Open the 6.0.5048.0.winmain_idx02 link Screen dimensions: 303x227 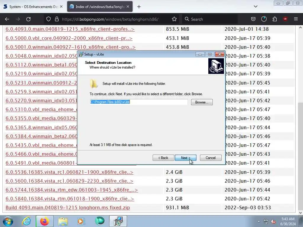(41, 56)
